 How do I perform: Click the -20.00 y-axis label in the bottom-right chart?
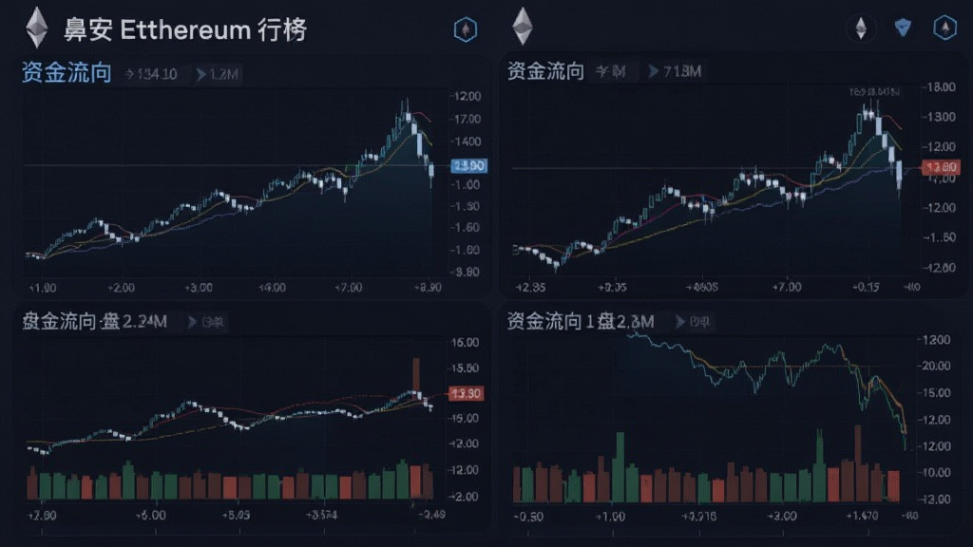[x=935, y=366]
